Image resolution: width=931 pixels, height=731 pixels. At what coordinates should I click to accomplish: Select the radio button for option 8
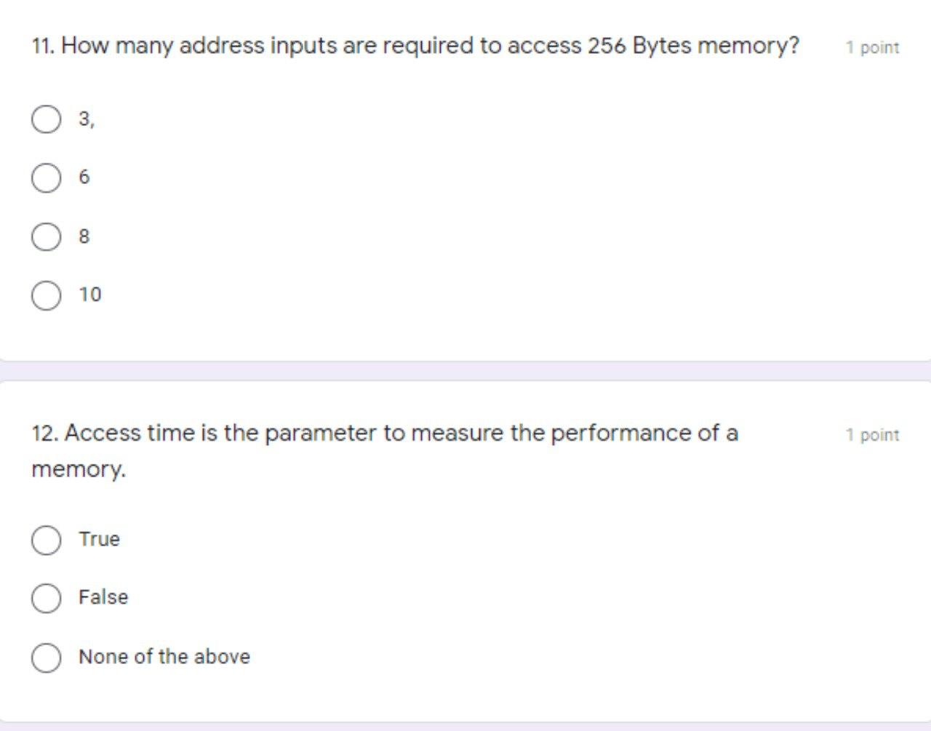[47, 236]
